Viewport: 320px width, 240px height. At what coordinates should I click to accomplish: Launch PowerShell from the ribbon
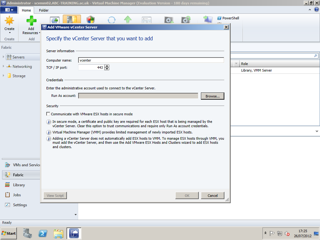click(228, 18)
